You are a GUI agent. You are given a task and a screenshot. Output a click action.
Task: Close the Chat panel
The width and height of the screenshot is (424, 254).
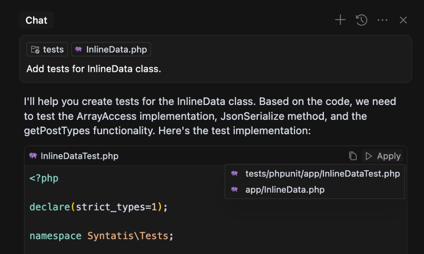click(x=403, y=20)
